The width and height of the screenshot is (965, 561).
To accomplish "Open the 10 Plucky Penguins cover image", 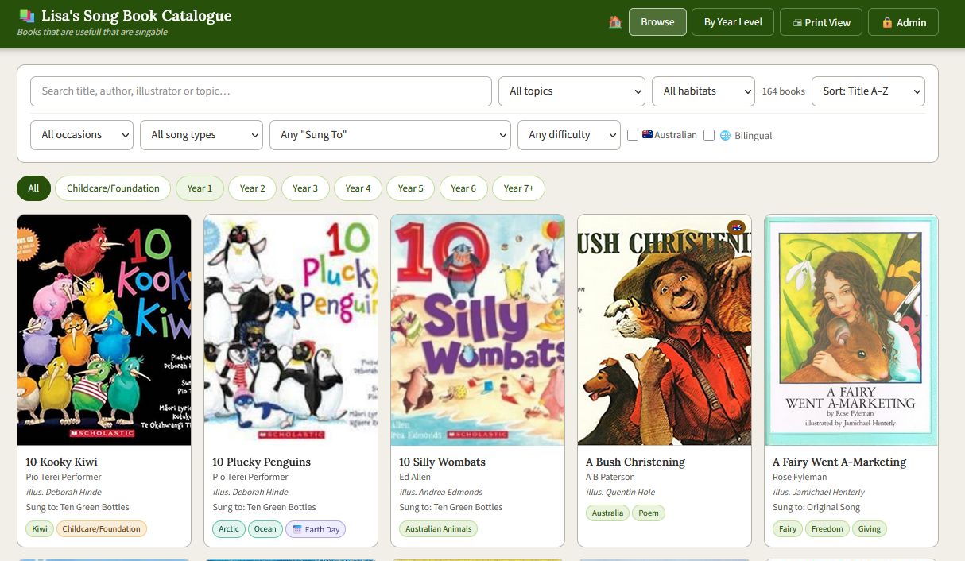I will [x=291, y=330].
